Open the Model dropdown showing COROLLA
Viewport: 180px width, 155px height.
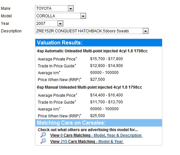(60, 16)
